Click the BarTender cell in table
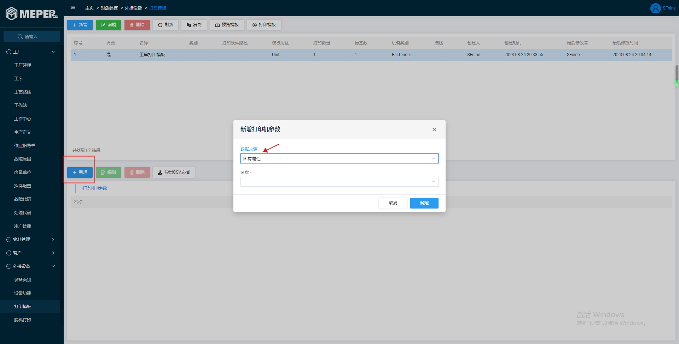This screenshot has width=679, height=344. pyautogui.click(x=401, y=55)
